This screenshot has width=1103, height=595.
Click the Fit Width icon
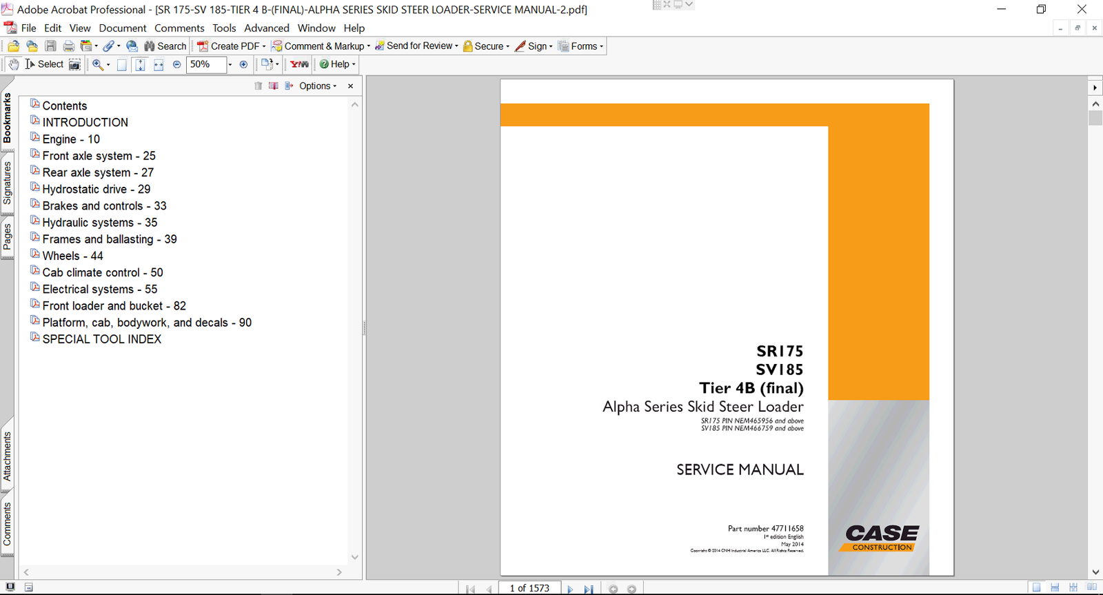[x=159, y=65]
